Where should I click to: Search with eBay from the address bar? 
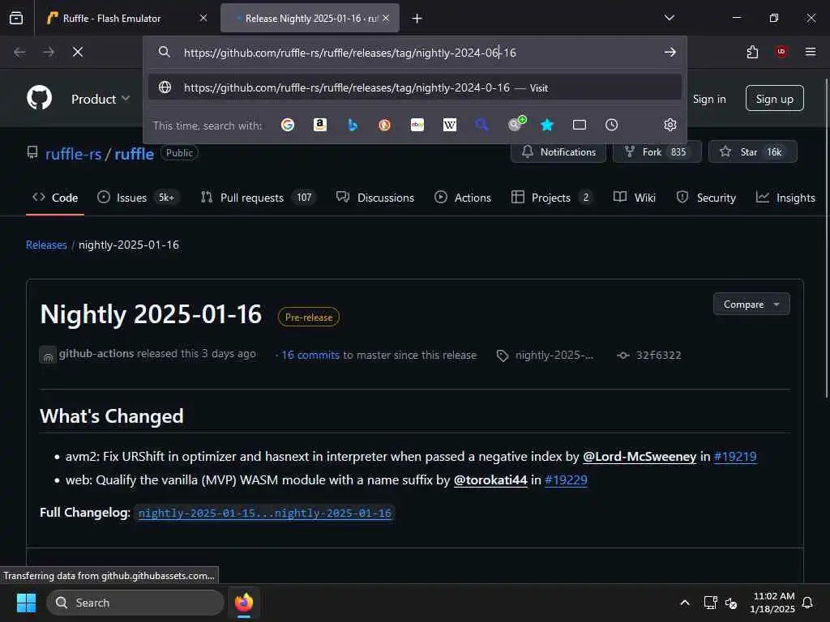(x=417, y=125)
